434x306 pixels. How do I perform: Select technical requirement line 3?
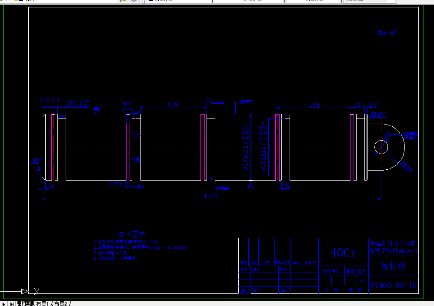pyautogui.click(x=111, y=253)
